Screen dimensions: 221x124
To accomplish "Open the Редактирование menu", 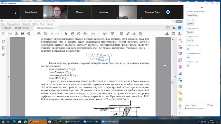I will pyautogui.click(x=13, y=24).
